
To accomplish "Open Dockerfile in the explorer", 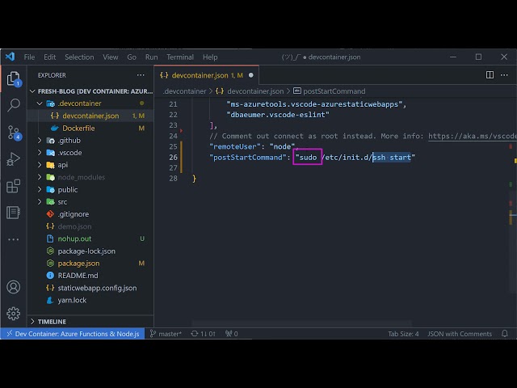I will pyautogui.click(x=90, y=128).
